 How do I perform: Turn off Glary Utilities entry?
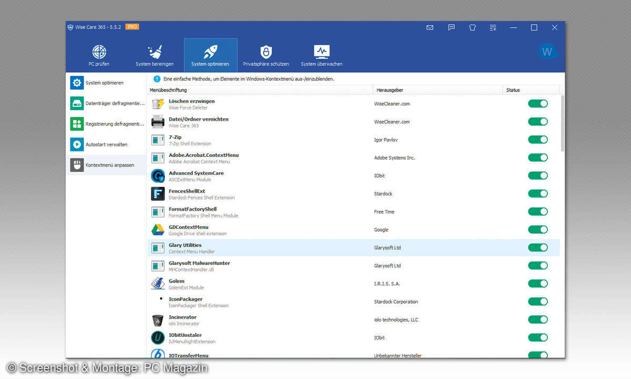tap(538, 247)
